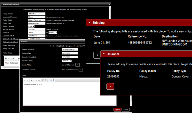Screen dimensions: 192x113
Task: Click the Update button
Action: coord(117,110)
